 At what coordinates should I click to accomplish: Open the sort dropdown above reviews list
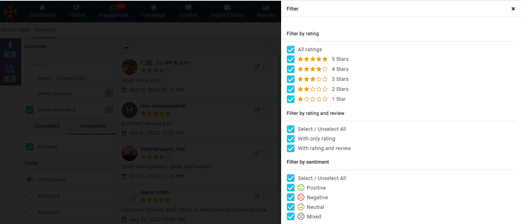tap(126, 46)
